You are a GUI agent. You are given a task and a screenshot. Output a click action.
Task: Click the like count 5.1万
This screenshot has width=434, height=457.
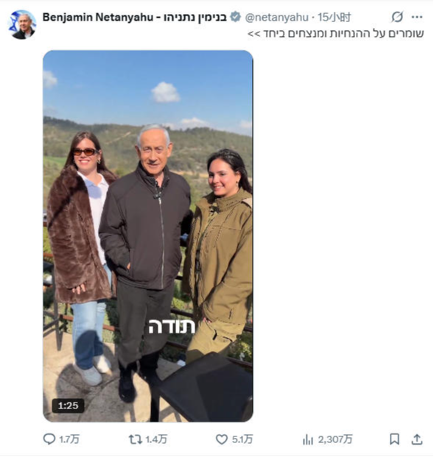[242, 439]
